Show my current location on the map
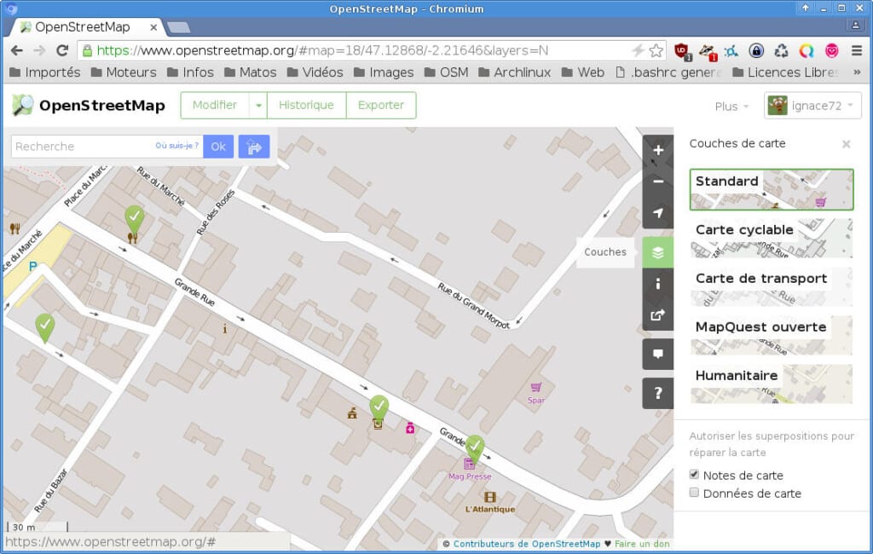This screenshot has width=873, height=554. click(657, 213)
